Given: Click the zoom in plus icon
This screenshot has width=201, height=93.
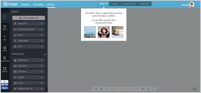Looking at the screenshot, I should pos(138,89).
